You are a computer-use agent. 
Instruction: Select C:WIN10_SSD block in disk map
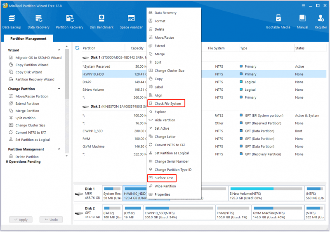pos(179,213)
